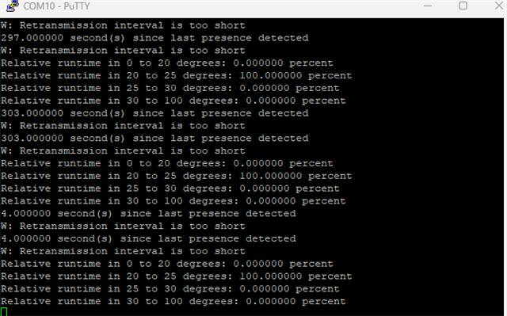Close the COM10 PuTTY session window

click(x=499, y=6)
